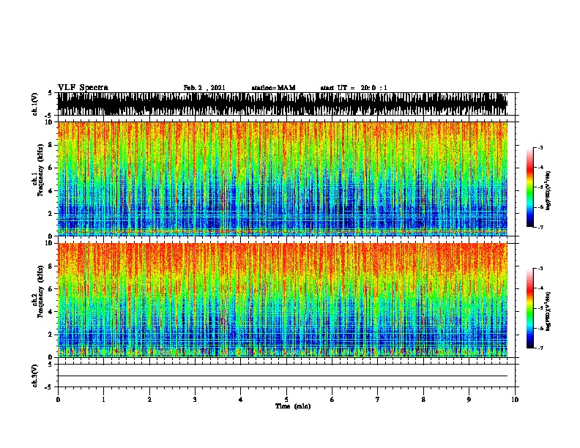The width and height of the screenshot is (580, 448).
Task: Click ch.1 frequency tick label "4"
Action: (51, 191)
